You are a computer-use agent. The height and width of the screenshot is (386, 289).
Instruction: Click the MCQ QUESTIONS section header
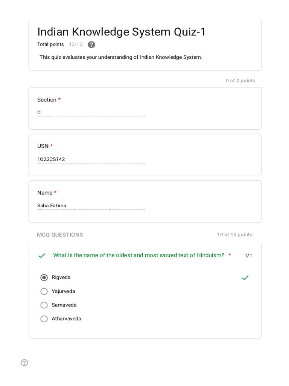(x=60, y=234)
